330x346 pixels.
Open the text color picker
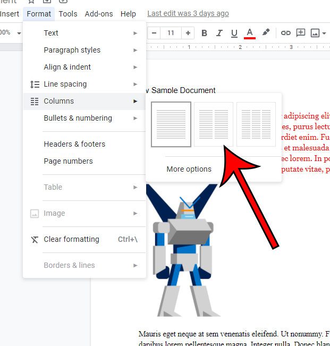click(249, 33)
